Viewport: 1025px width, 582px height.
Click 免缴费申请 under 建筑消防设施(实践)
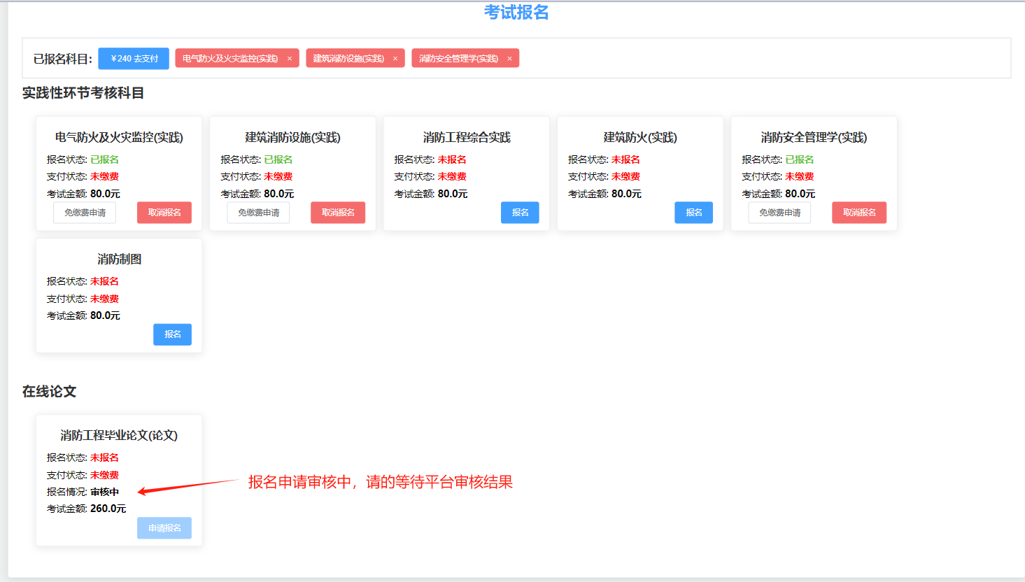coord(258,213)
